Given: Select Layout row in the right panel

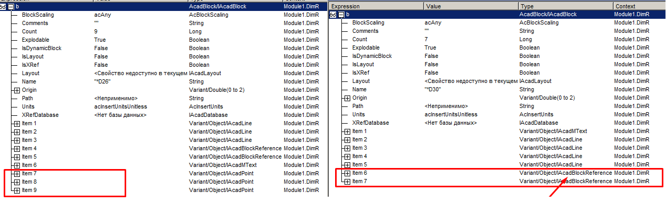Looking at the screenshot, I should (497, 81).
